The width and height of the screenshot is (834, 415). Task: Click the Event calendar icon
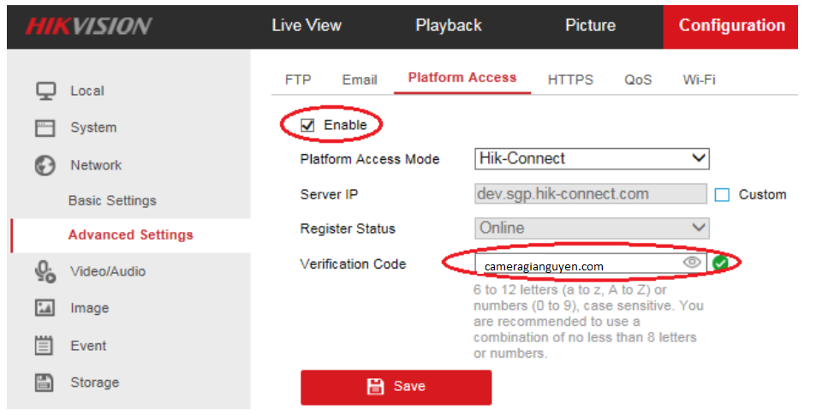point(45,346)
